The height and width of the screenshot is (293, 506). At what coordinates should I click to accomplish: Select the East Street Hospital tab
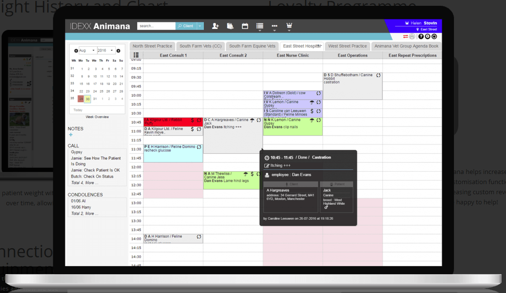click(302, 46)
